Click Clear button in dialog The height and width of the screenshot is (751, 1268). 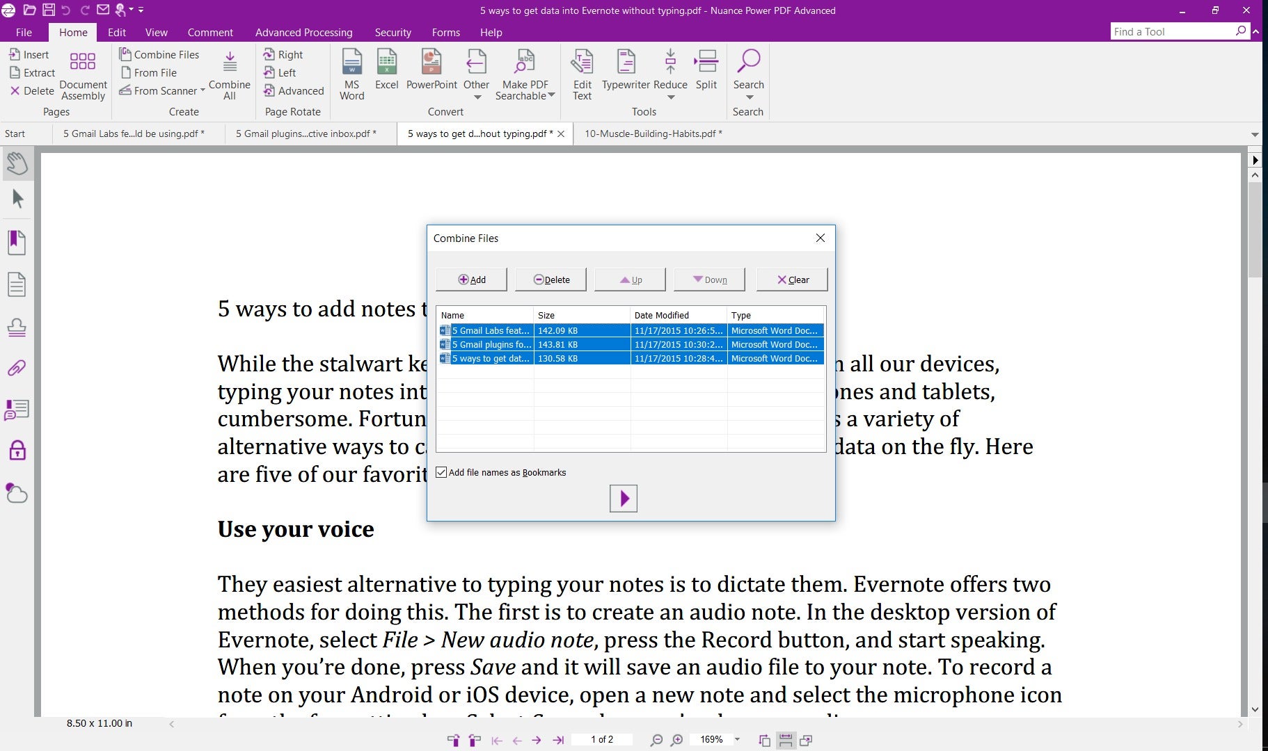(792, 280)
